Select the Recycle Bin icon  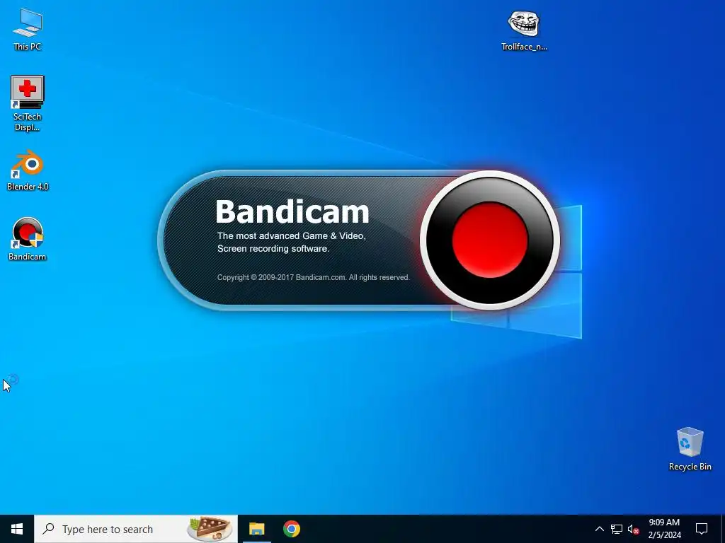pos(690,449)
